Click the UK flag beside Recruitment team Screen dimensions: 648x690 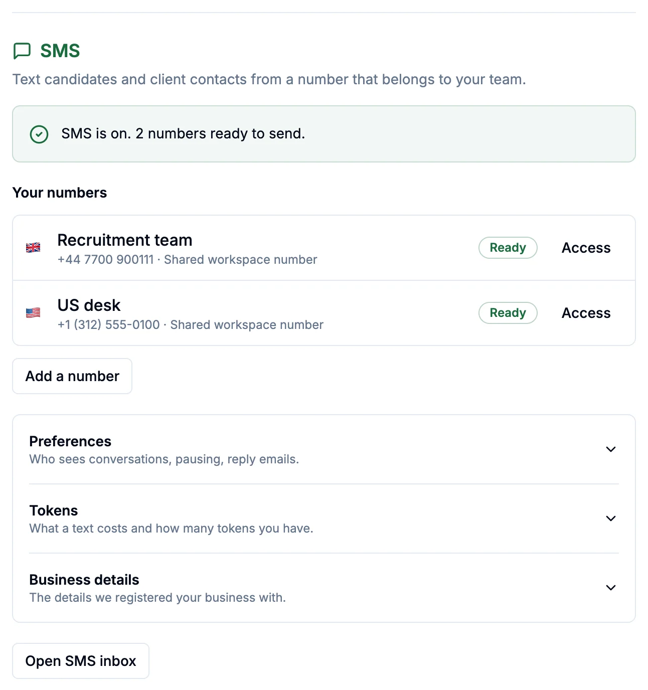[x=33, y=248]
